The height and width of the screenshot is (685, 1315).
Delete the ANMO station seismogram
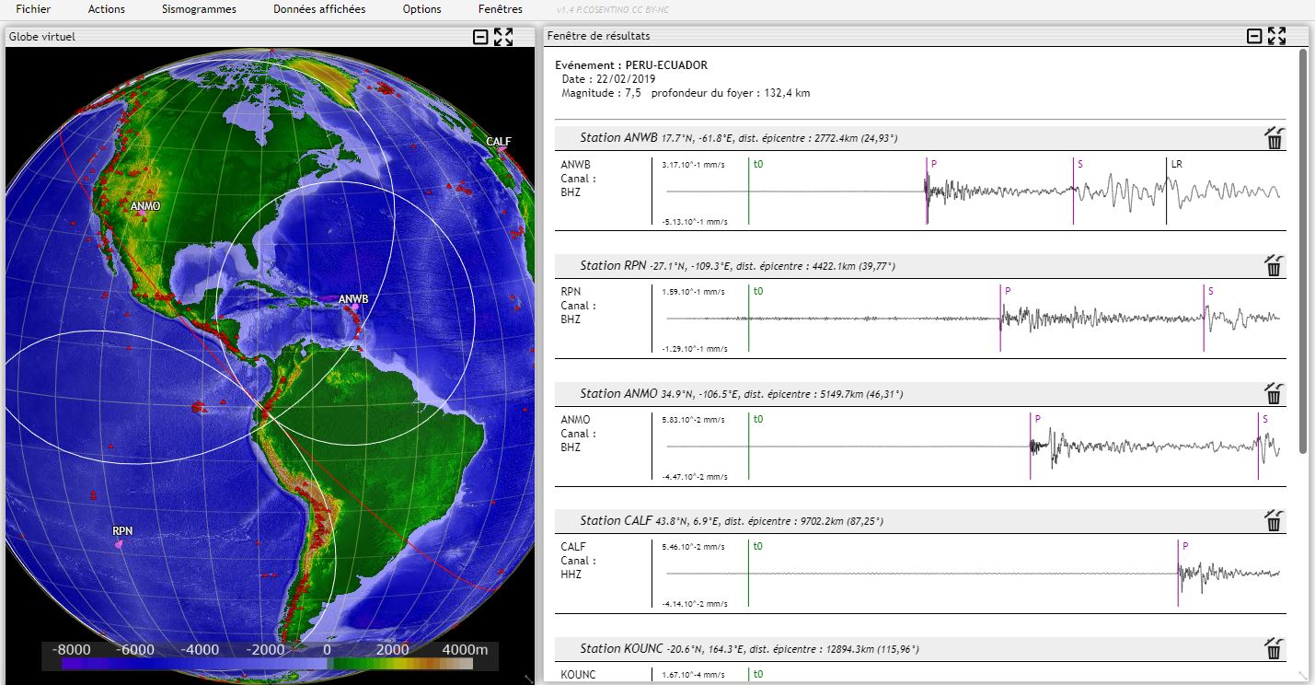pyautogui.click(x=1274, y=394)
